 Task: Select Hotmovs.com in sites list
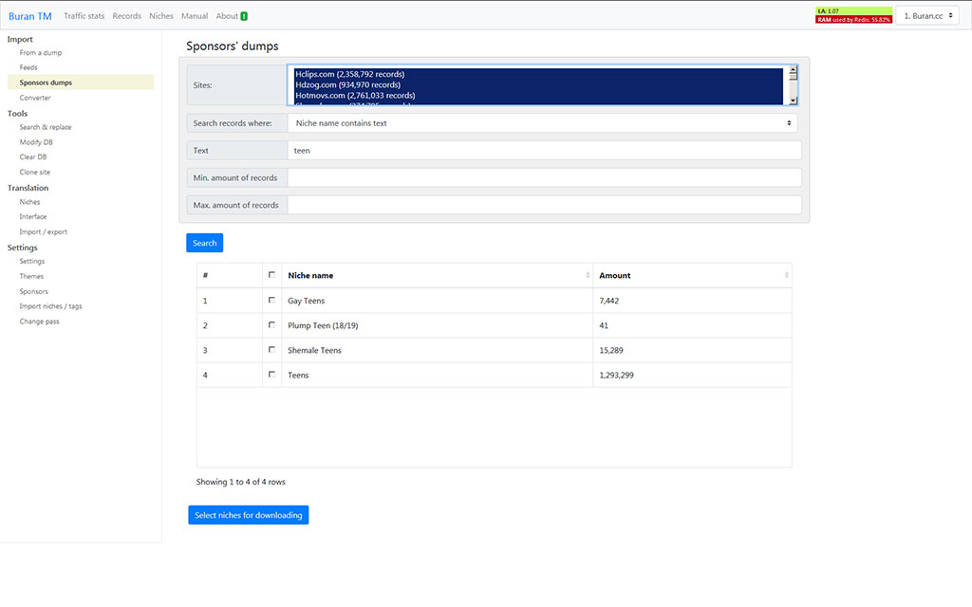tap(538, 96)
